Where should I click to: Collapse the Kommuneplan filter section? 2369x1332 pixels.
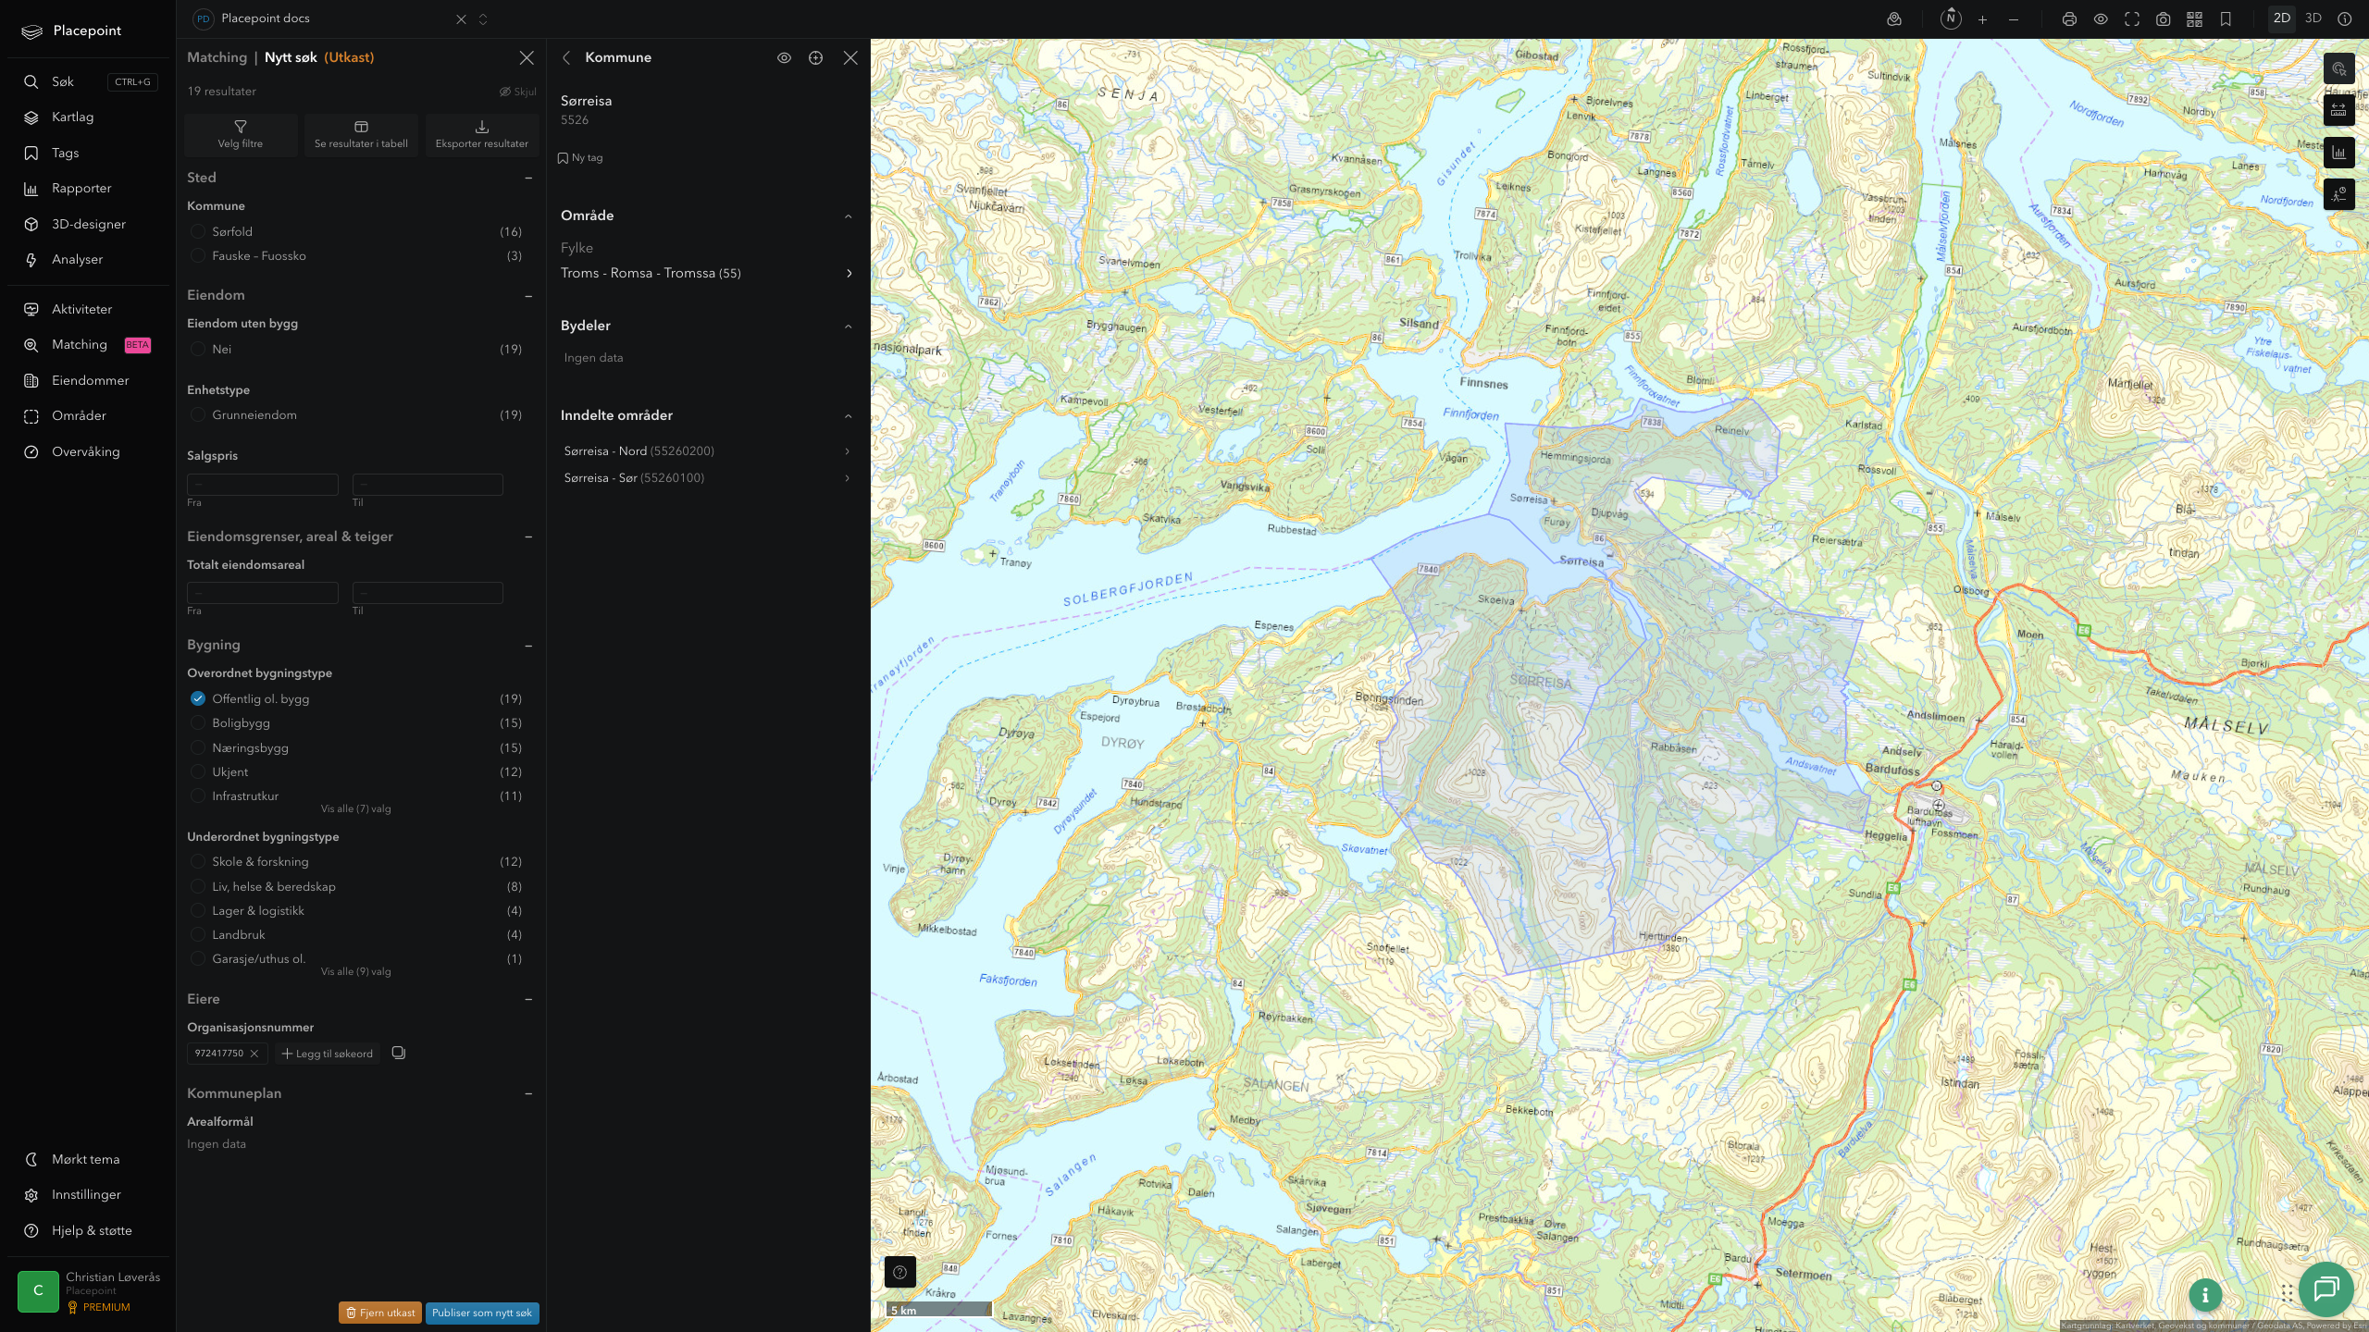coord(528,1093)
